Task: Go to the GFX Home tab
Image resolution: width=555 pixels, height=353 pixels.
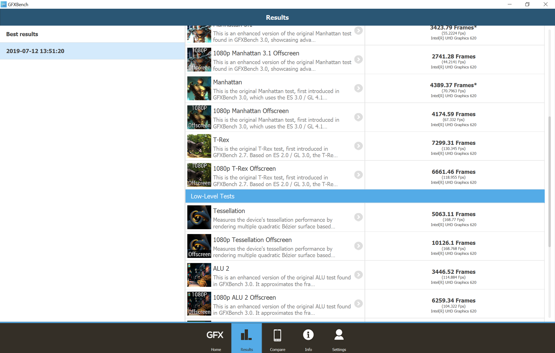Action: [216, 338]
